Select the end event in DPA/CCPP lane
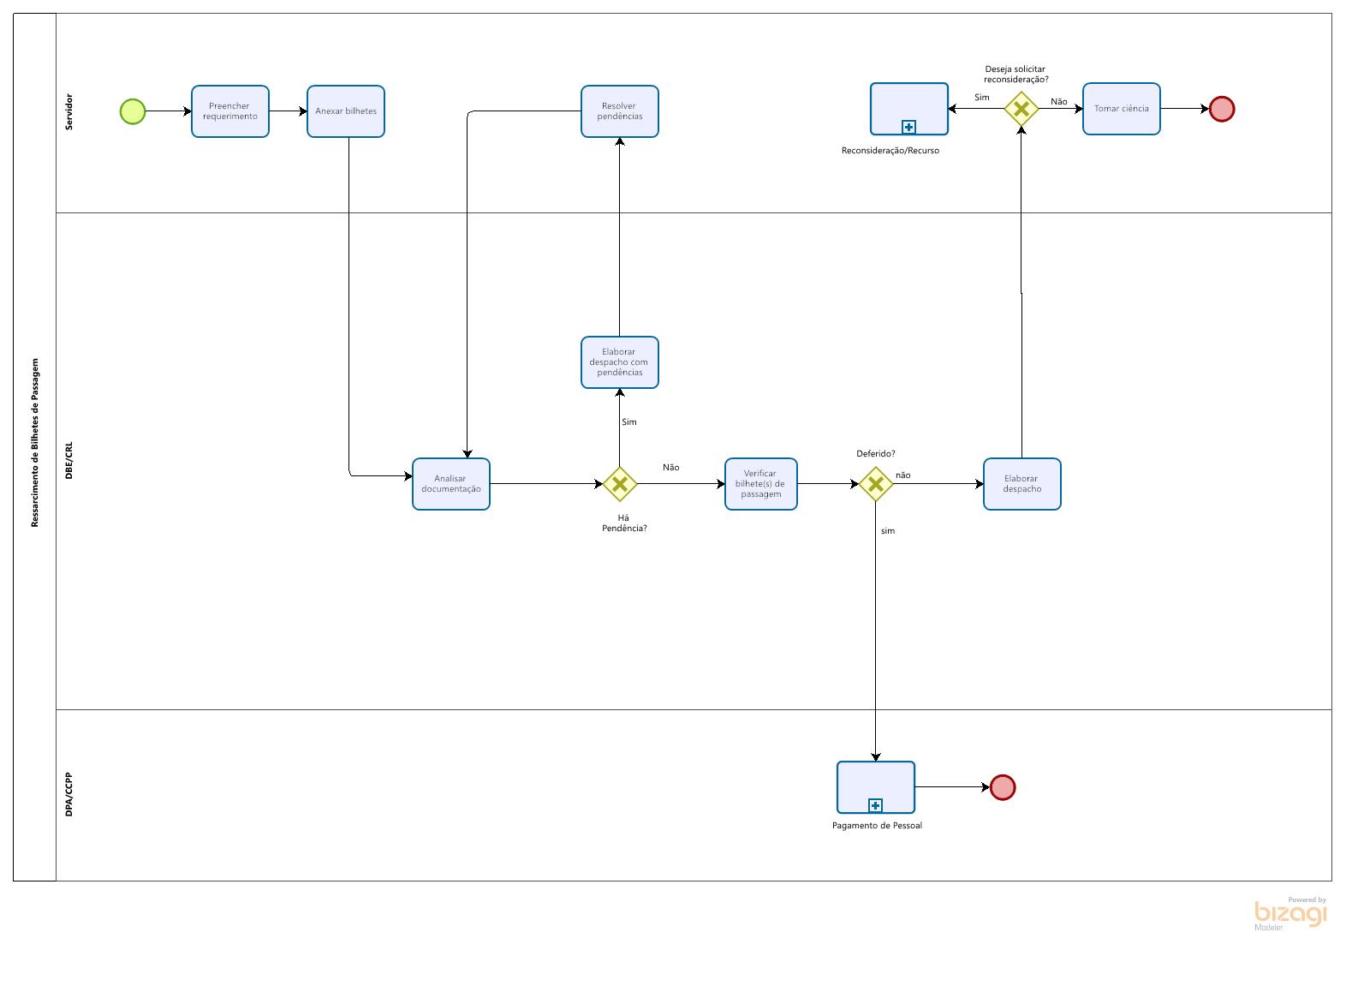The image size is (1346, 992). (x=1002, y=787)
